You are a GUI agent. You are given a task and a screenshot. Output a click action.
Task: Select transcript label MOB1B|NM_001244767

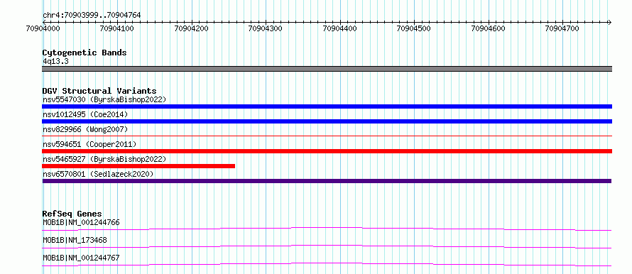pyautogui.click(x=81, y=258)
